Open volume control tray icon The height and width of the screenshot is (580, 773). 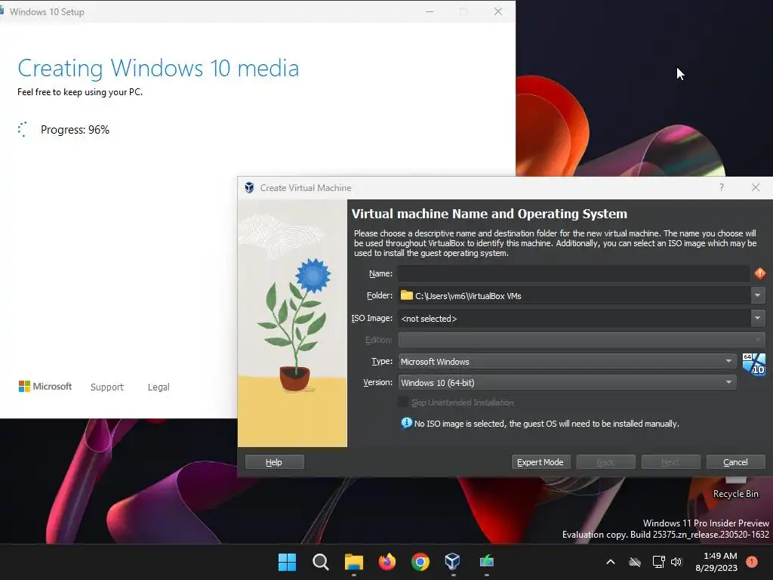(676, 562)
